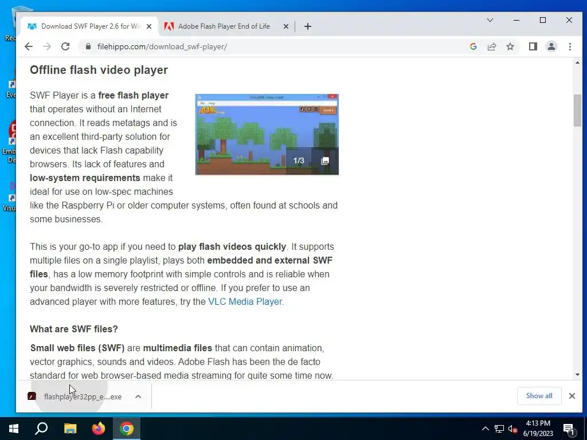The height and width of the screenshot is (440, 587).
Task: Click the 1/3 image counter
Action: click(298, 161)
